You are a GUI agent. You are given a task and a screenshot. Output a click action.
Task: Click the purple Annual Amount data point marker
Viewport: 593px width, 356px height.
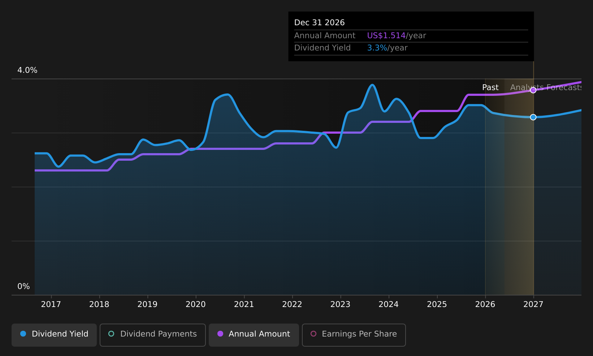pos(533,90)
